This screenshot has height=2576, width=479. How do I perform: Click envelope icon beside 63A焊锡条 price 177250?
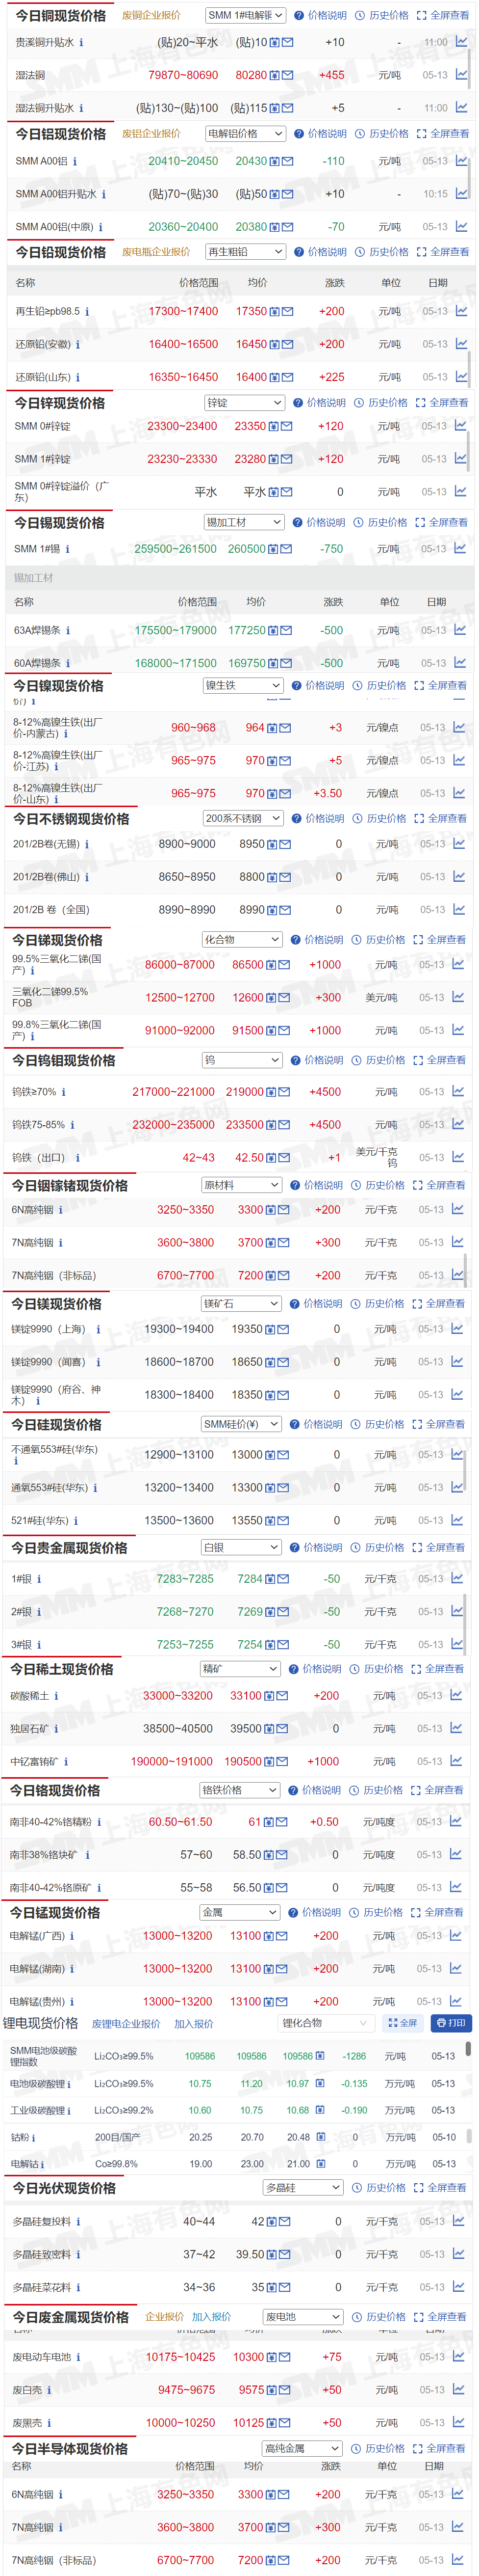[286, 631]
